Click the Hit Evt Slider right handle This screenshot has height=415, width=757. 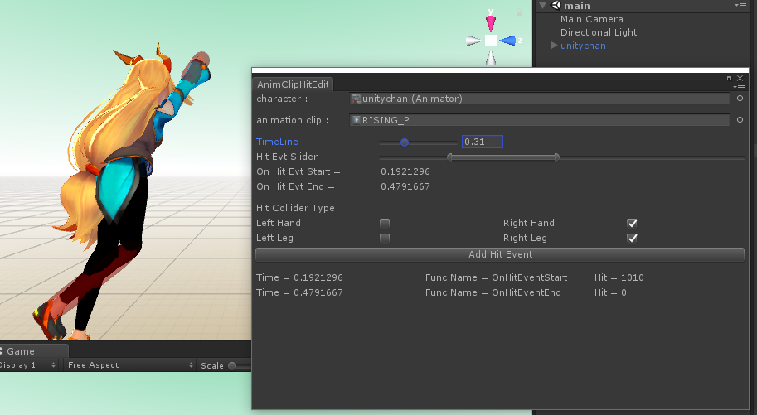click(556, 157)
